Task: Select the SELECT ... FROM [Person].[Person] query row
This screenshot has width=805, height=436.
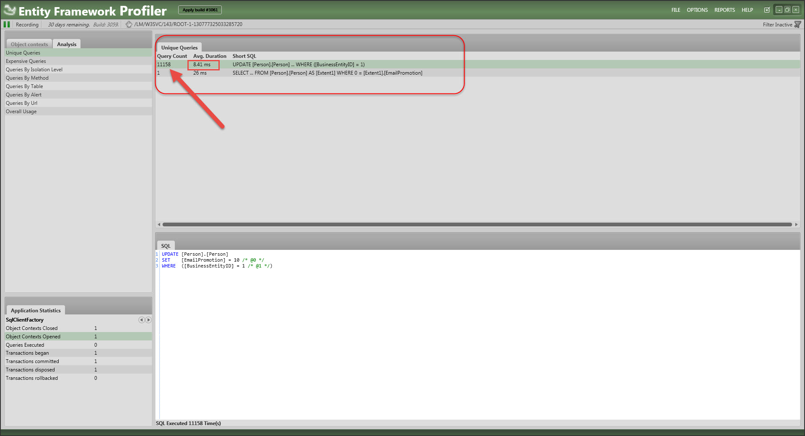Action: [x=478, y=73]
